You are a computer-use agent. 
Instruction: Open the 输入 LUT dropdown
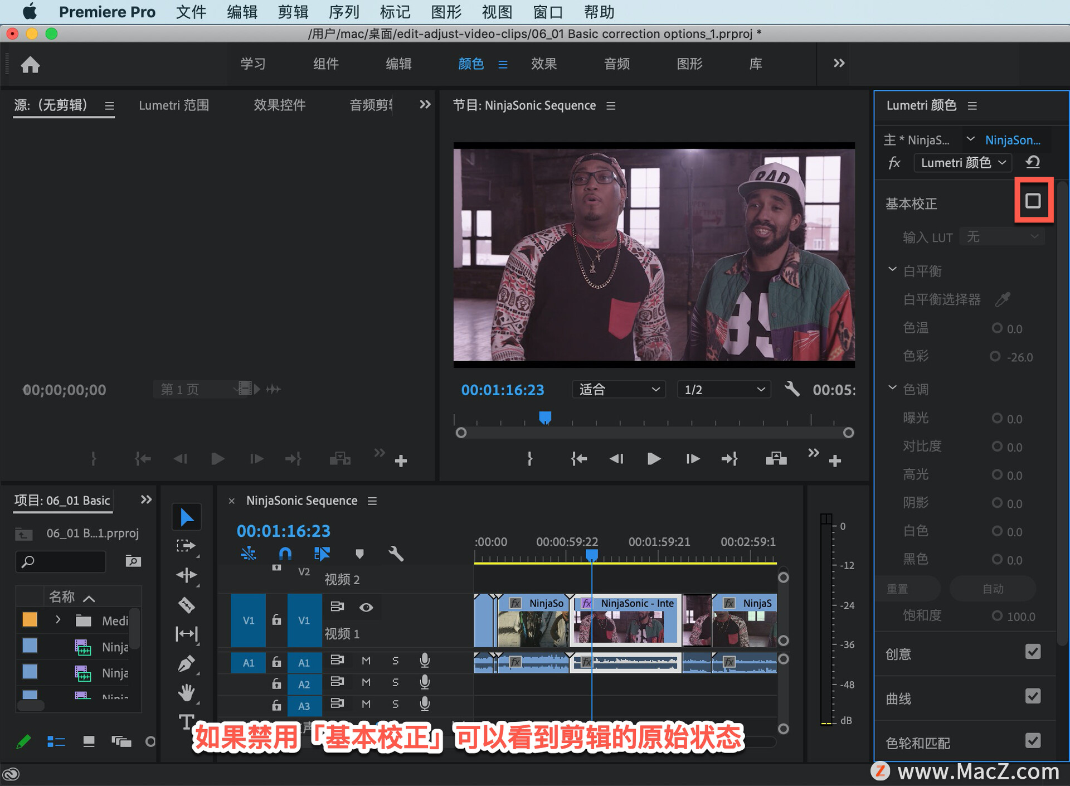(1002, 237)
